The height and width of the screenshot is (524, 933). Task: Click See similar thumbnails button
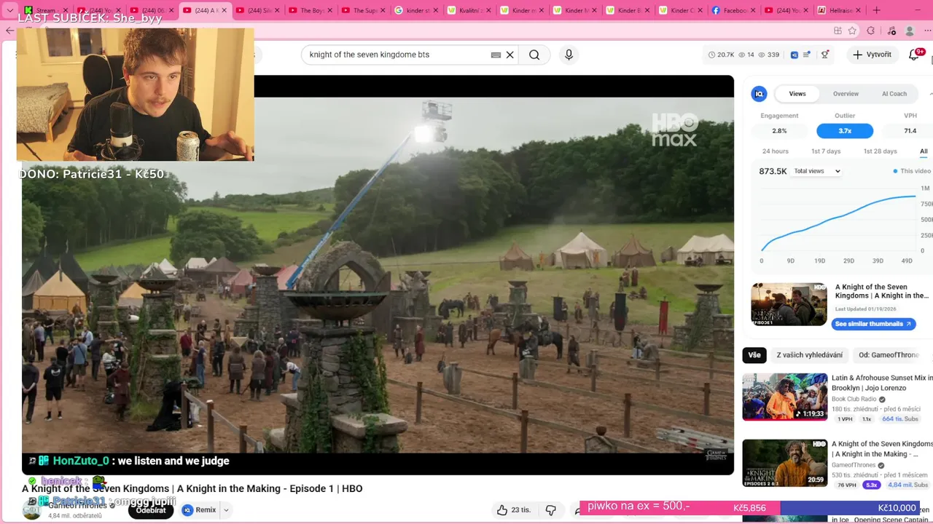873,324
